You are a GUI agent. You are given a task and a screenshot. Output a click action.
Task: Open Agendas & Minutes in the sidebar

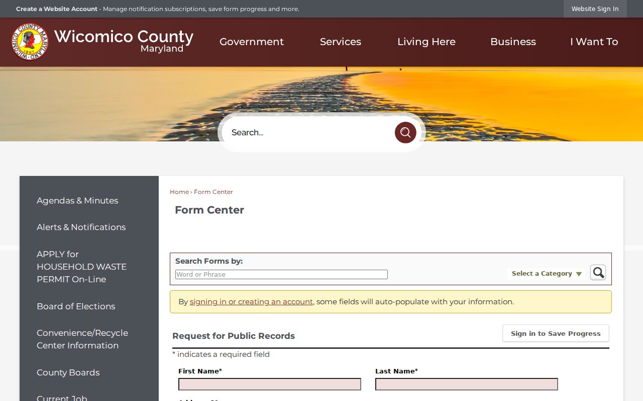click(77, 200)
